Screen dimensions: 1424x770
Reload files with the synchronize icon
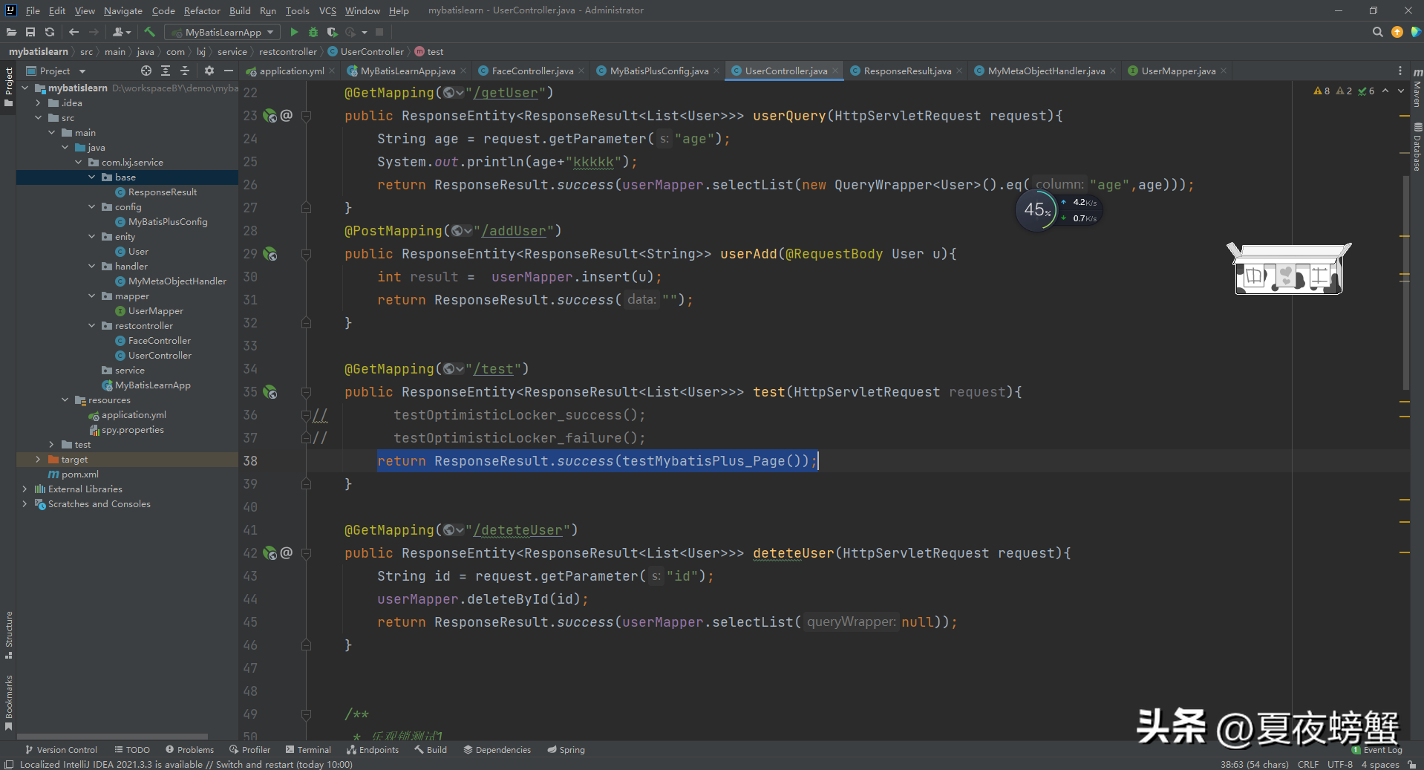[x=50, y=32]
